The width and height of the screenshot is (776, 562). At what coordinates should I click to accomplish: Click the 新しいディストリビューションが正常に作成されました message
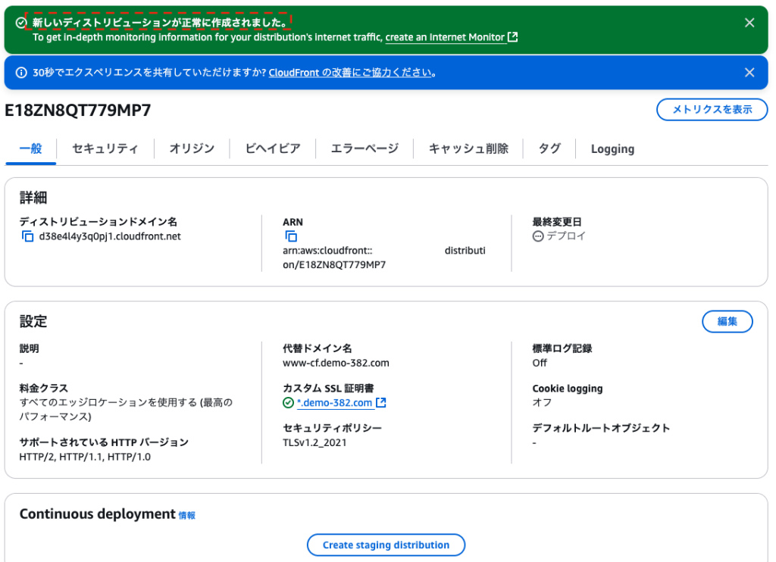click(x=158, y=22)
